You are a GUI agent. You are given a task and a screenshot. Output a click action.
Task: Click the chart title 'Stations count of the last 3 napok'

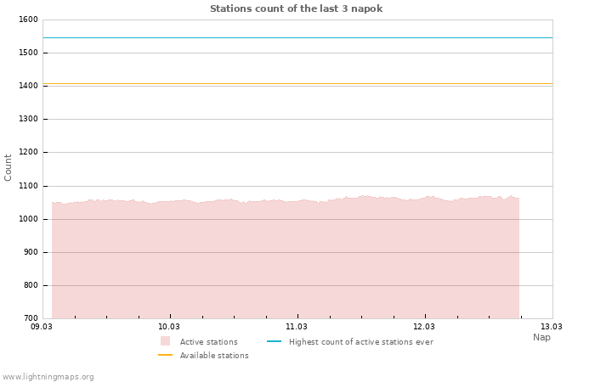tap(296, 8)
